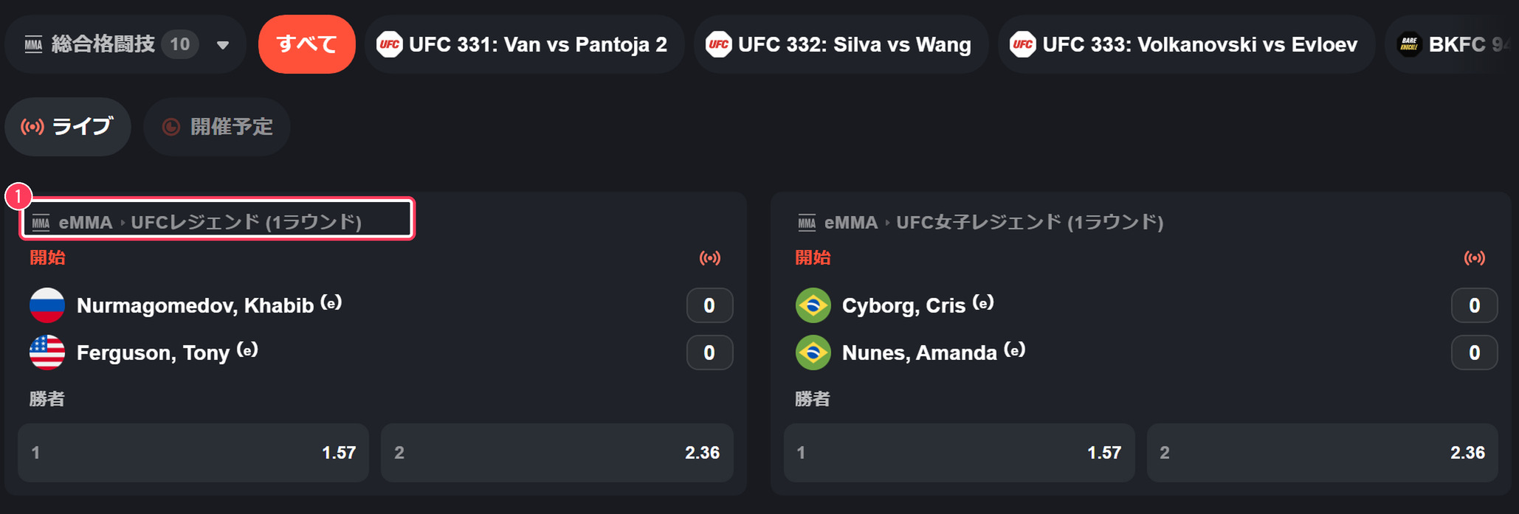Click the clock icon in 開催予定

tap(171, 127)
